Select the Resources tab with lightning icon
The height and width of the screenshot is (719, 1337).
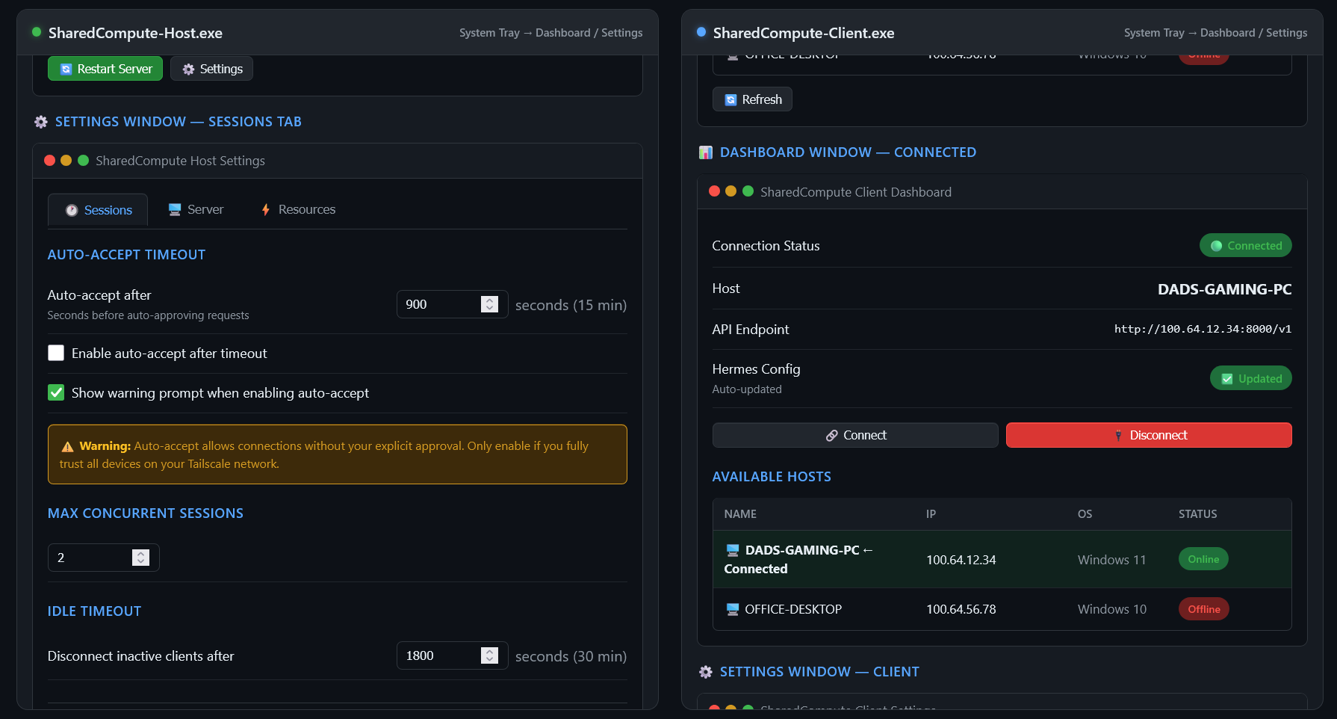pos(297,210)
